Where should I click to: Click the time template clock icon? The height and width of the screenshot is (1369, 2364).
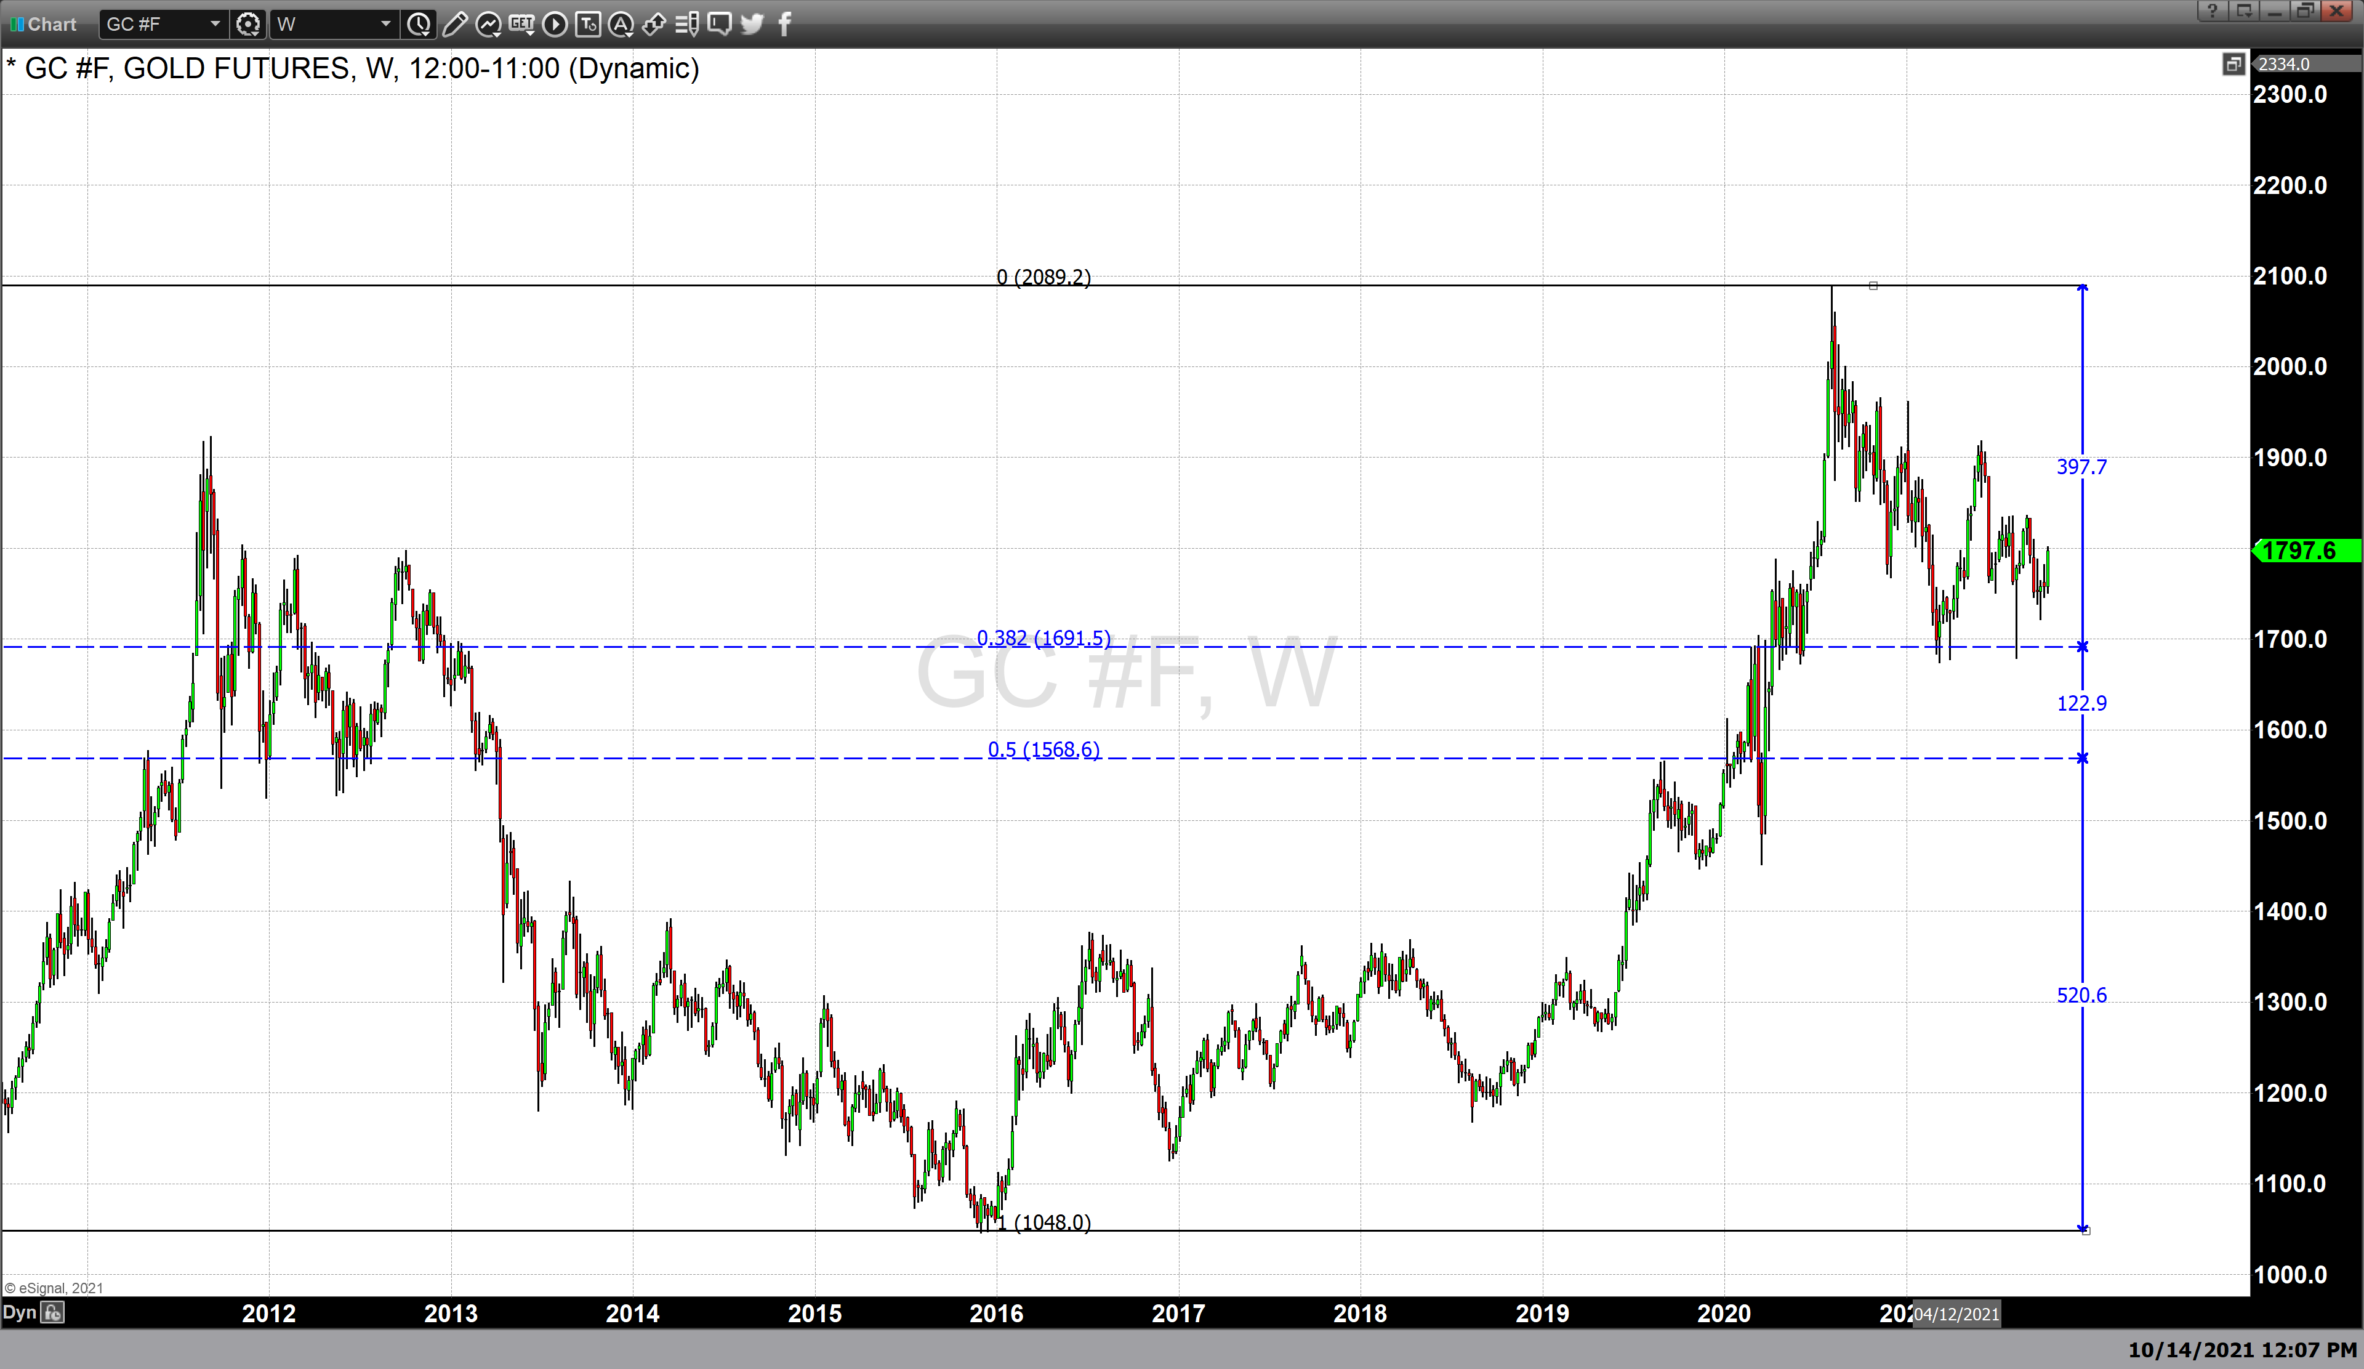click(x=419, y=25)
